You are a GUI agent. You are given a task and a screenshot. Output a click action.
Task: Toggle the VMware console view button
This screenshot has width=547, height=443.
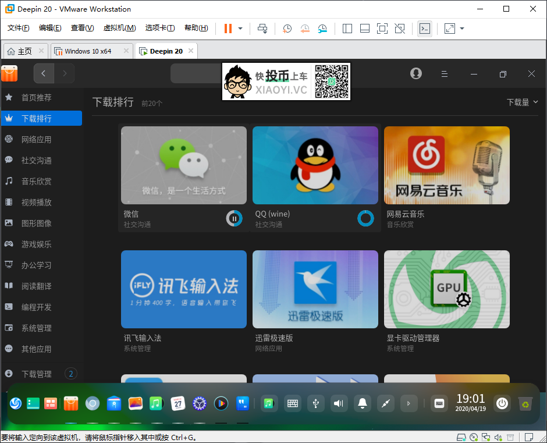point(425,28)
